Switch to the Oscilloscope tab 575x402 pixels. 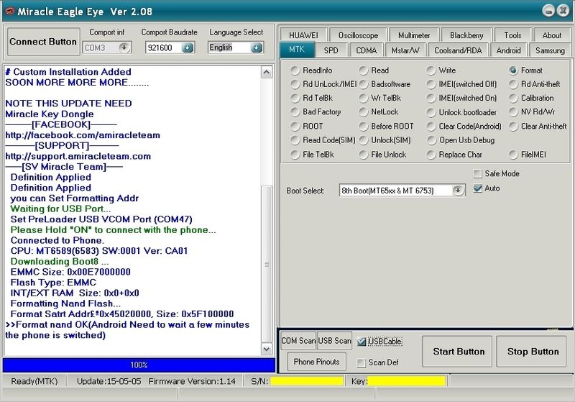pyautogui.click(x=358, y=35)
